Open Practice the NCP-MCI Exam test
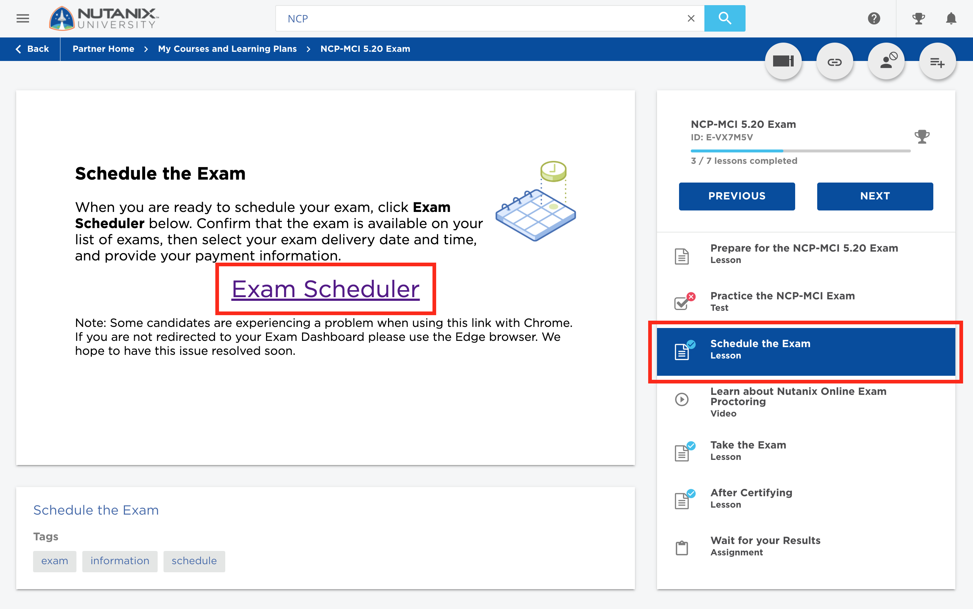Viewport: 973px width, 609px height. coord(806,304)
